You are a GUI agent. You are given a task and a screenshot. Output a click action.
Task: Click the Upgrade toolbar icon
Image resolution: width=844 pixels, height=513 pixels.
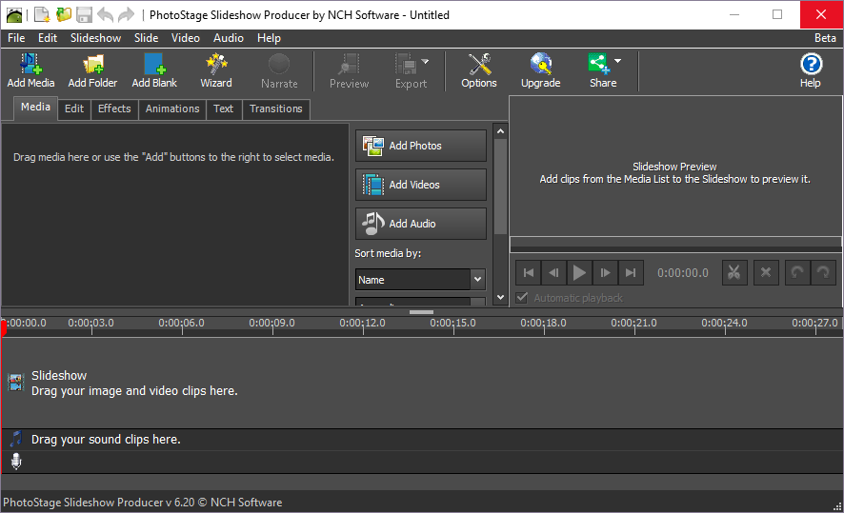coord(540,65)
